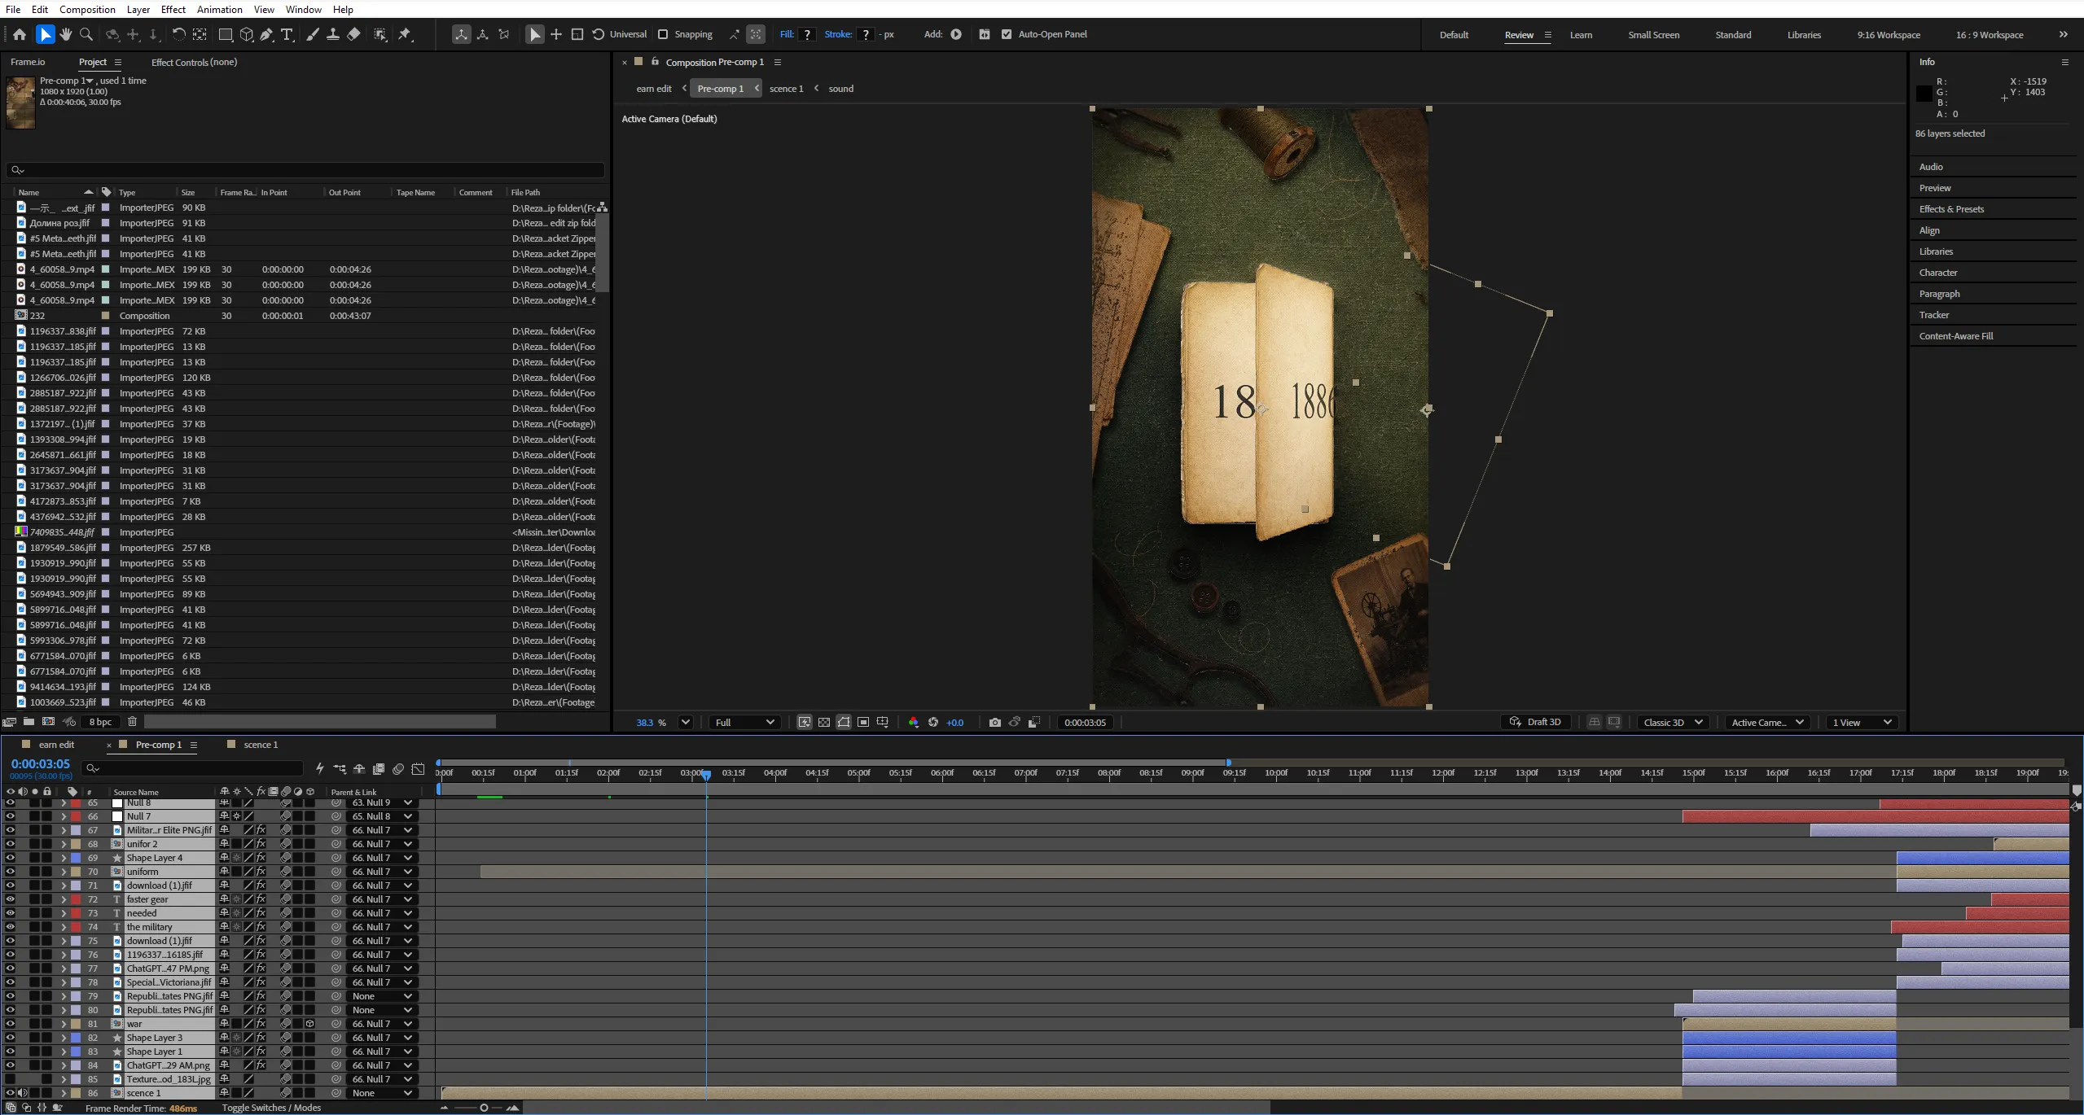The width and height of the screenshot is (2084, 1115).
Task: Open the Character panel
Action: pos(1938,273)
